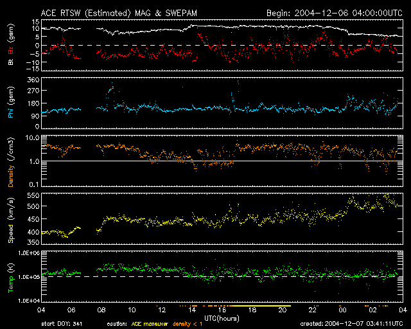Click the plot title 'ACE RTSW (Estimated) MAG & SWEPAM'
411x329 pixels.
point(119,13)
